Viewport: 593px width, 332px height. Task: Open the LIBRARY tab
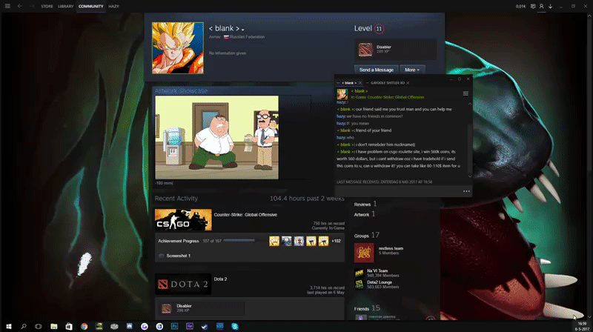(x=66, y=7)
